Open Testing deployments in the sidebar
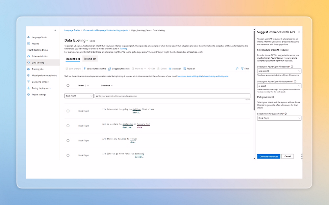The image size is (329, 205). tap(41, 88)
